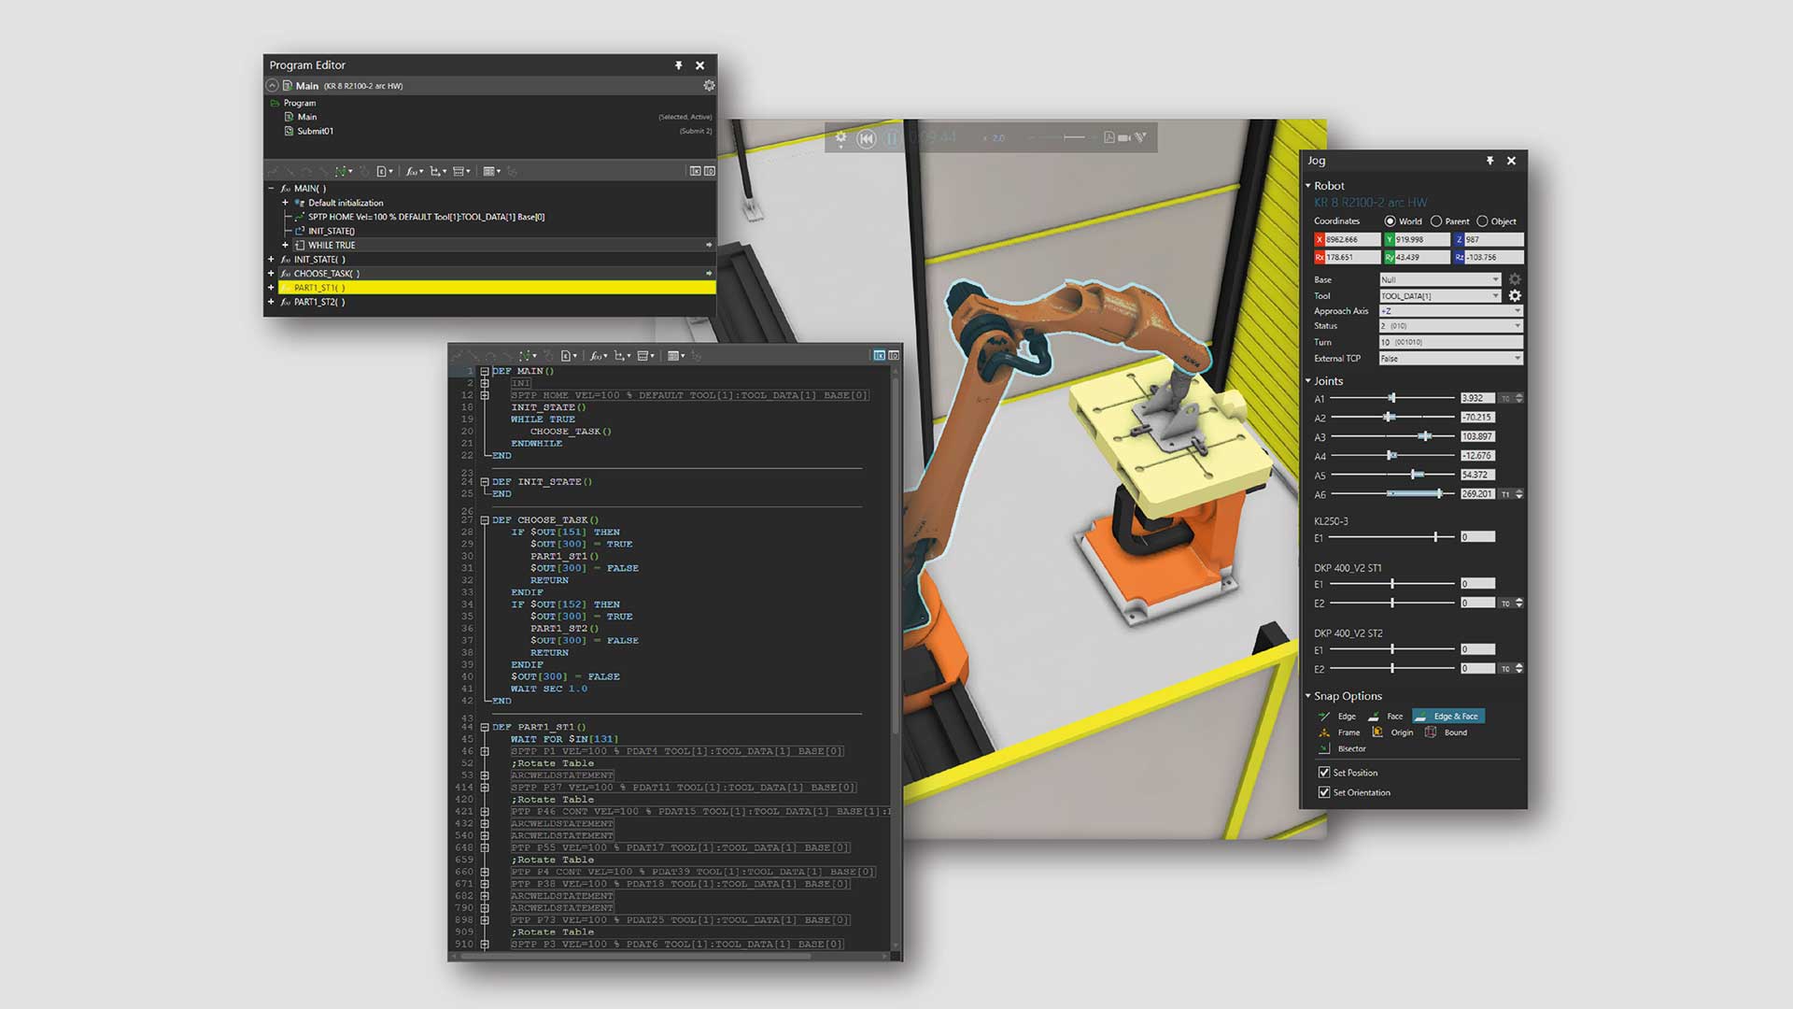Toggle the IK mode icon in code editor toolbar
Screen dimensions: 1793x1009
(x=879, y=356)
